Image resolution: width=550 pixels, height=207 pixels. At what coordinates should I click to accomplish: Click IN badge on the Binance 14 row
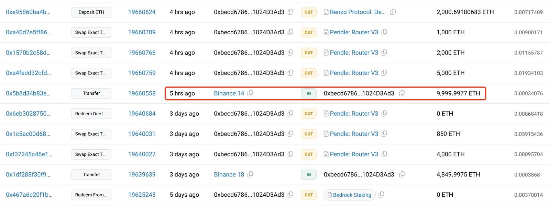(309, 93)
